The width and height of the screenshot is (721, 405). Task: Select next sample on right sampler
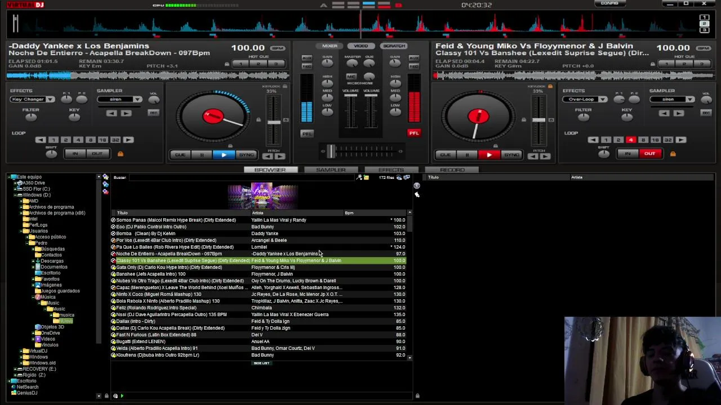pyautogui.click(x=678, y=113)
